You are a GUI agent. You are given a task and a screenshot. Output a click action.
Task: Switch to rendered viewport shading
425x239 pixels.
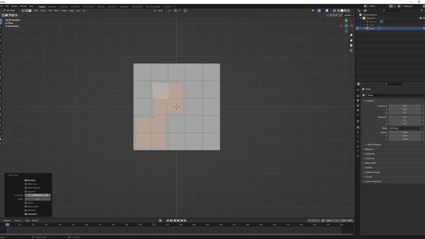coord(348,11)
